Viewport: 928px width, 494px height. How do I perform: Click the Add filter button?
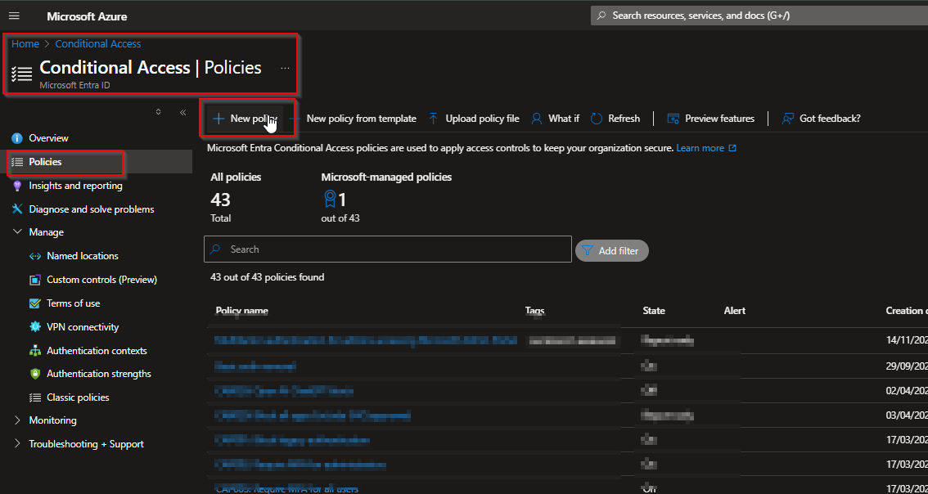pos(611,250)
